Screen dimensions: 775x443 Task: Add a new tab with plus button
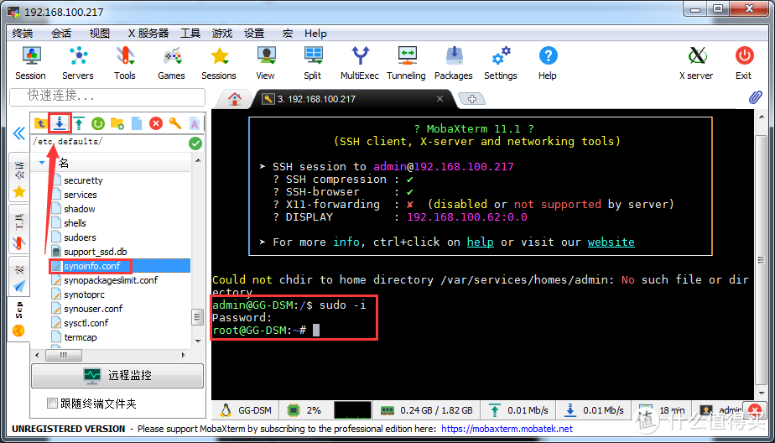tap(472, 99)
